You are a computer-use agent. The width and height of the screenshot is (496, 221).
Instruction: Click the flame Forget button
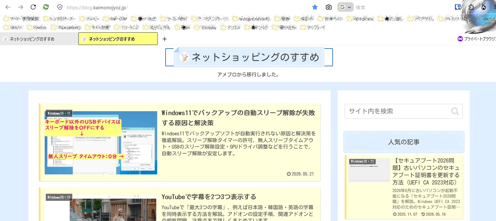tap(484, 7)
